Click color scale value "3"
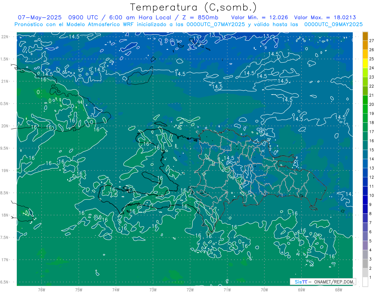This screenshot has width=380, height=294. (371, 259)
